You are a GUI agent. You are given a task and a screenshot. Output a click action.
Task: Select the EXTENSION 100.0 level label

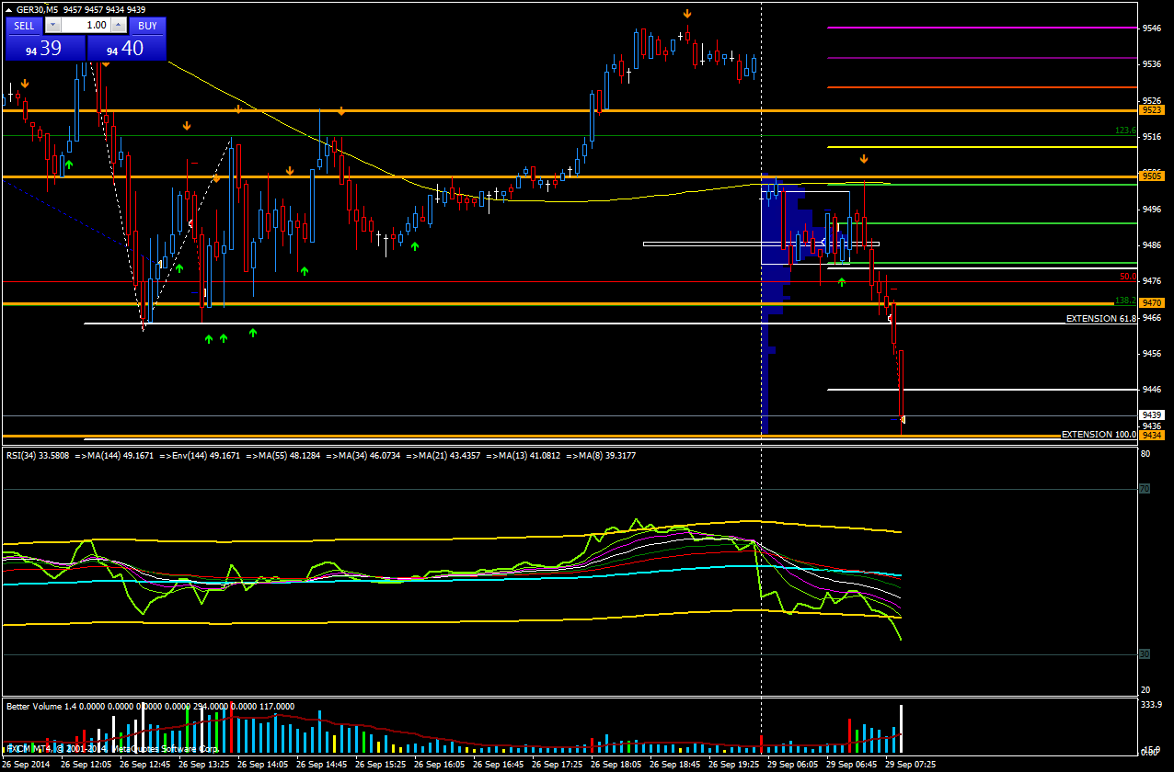click(x=1099, y=434)
